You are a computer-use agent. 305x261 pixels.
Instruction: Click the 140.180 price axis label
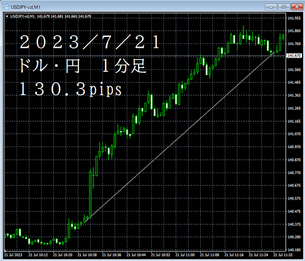[x=294, y=250]
